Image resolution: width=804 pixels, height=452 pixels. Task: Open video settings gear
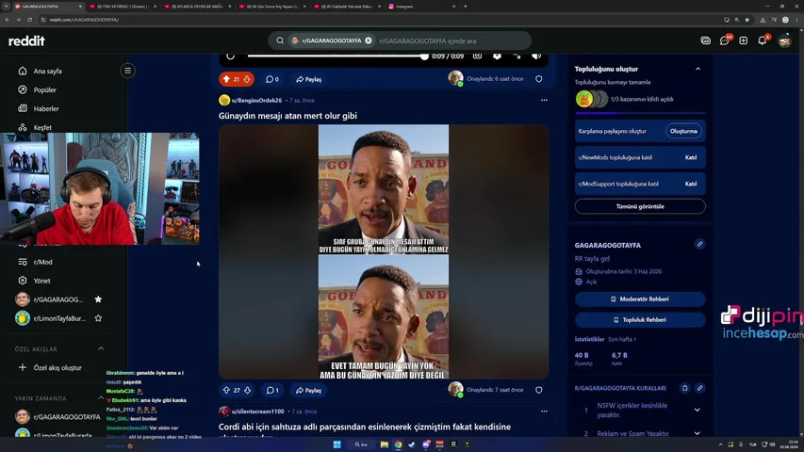(x=497, y=56)
